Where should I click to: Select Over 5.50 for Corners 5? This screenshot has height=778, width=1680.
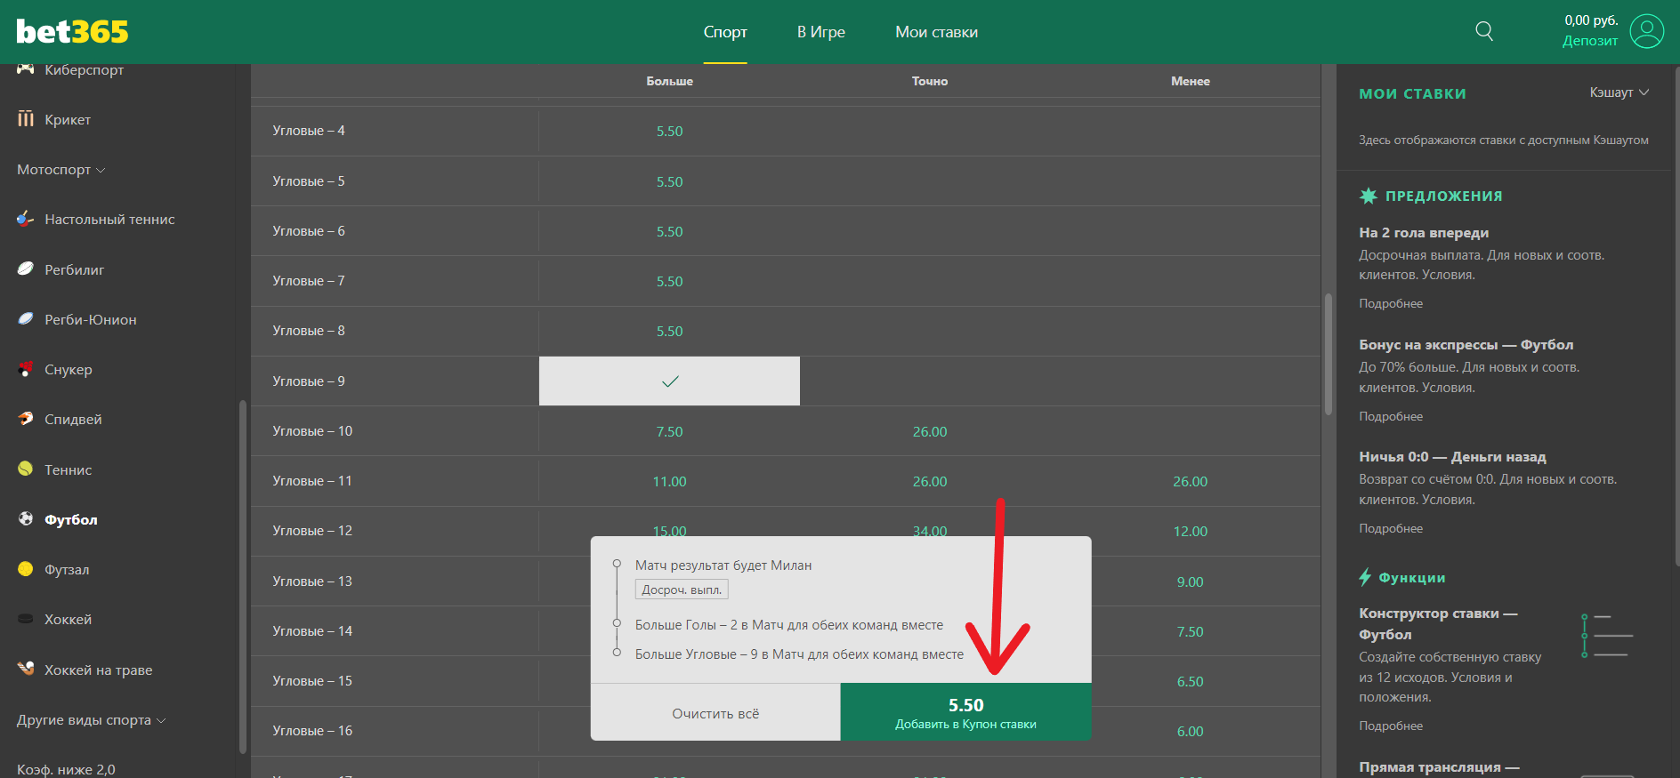(669, 181)
